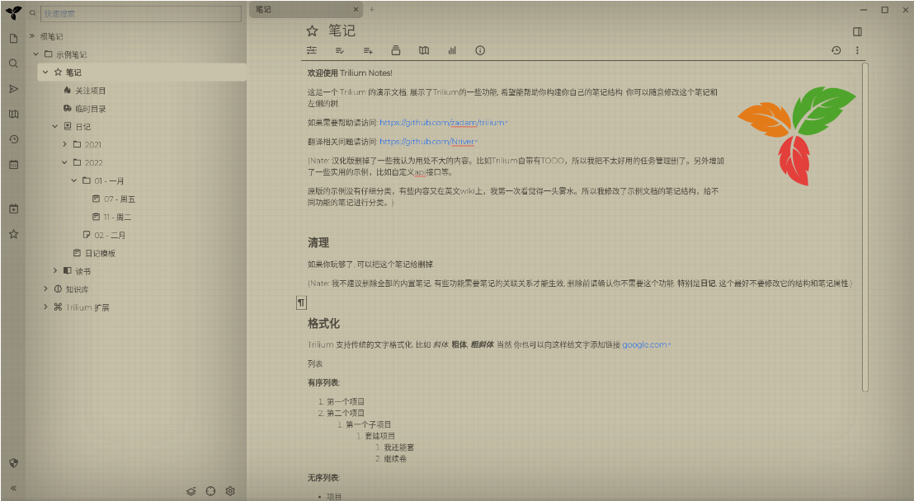Open note revisions with the history icon
The width and height of the screenshot is (914, 501).
[x=836, y=49]
